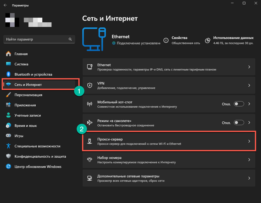Click the mobile hotspot antenna icon
Screen dimensions: 261x203
coord(90,104)
